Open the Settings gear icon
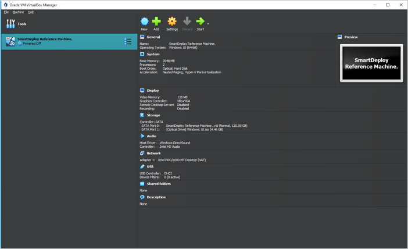Image resolution: width=408 pixels, height=249 pixels. [x=172, y=22]
